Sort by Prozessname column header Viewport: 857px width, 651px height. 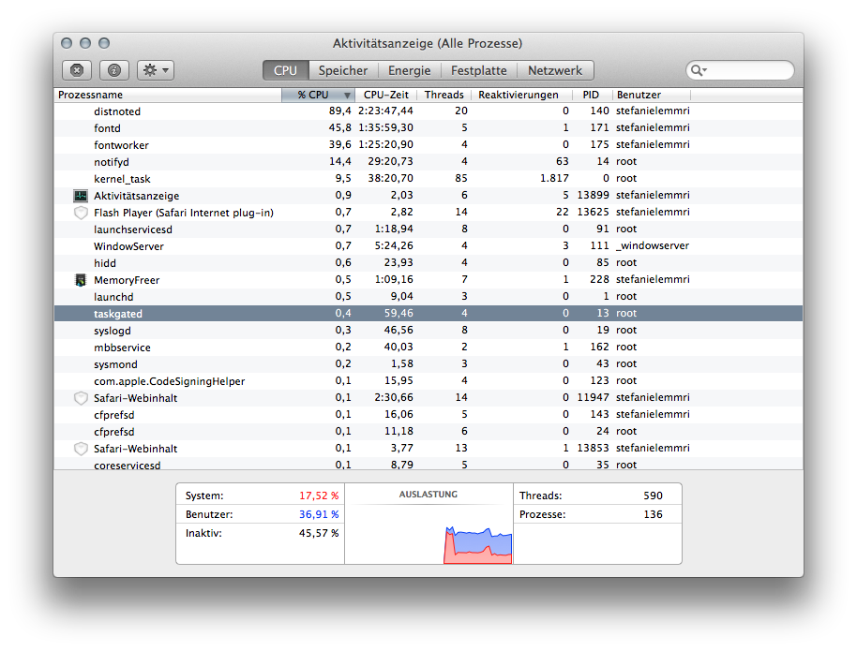(168, 95)
